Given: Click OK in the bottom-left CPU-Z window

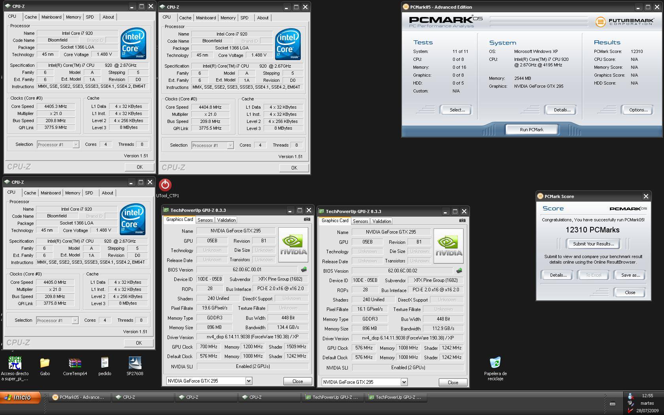Looking at the screenshot, I should coord(139,343).
